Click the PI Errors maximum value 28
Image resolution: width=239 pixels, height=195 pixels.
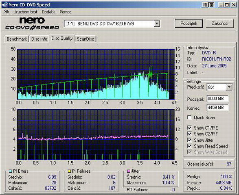54,182
